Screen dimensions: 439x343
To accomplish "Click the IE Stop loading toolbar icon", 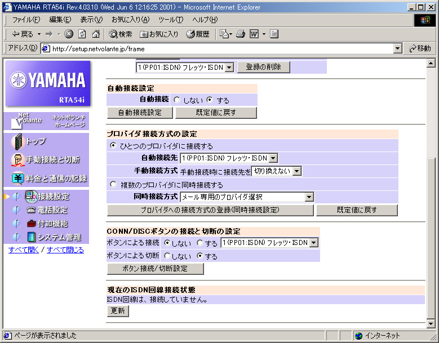I will point(69,34).
